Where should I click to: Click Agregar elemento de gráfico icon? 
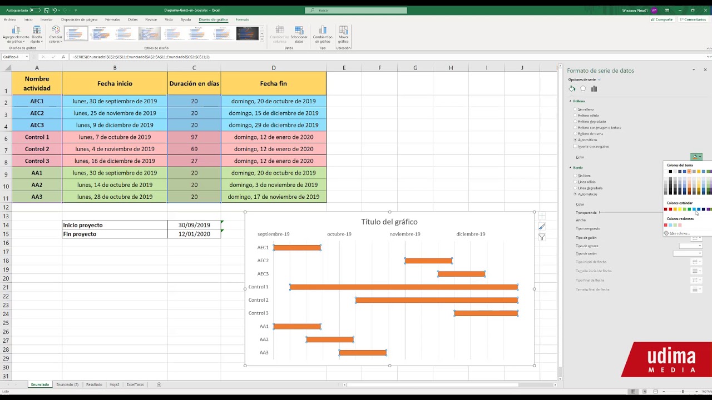(x=16, y=31)
